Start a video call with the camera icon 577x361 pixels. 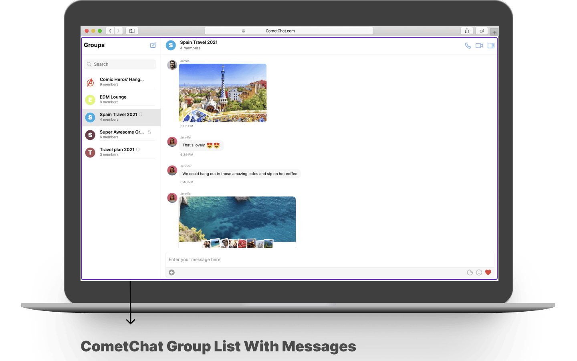click(479, 46)
